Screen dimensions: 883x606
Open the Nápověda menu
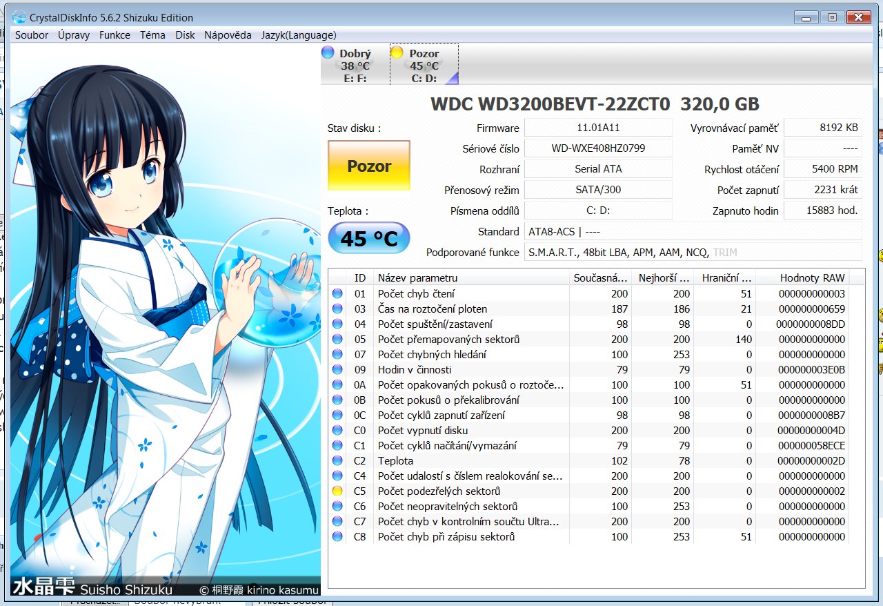pos(228,35)
